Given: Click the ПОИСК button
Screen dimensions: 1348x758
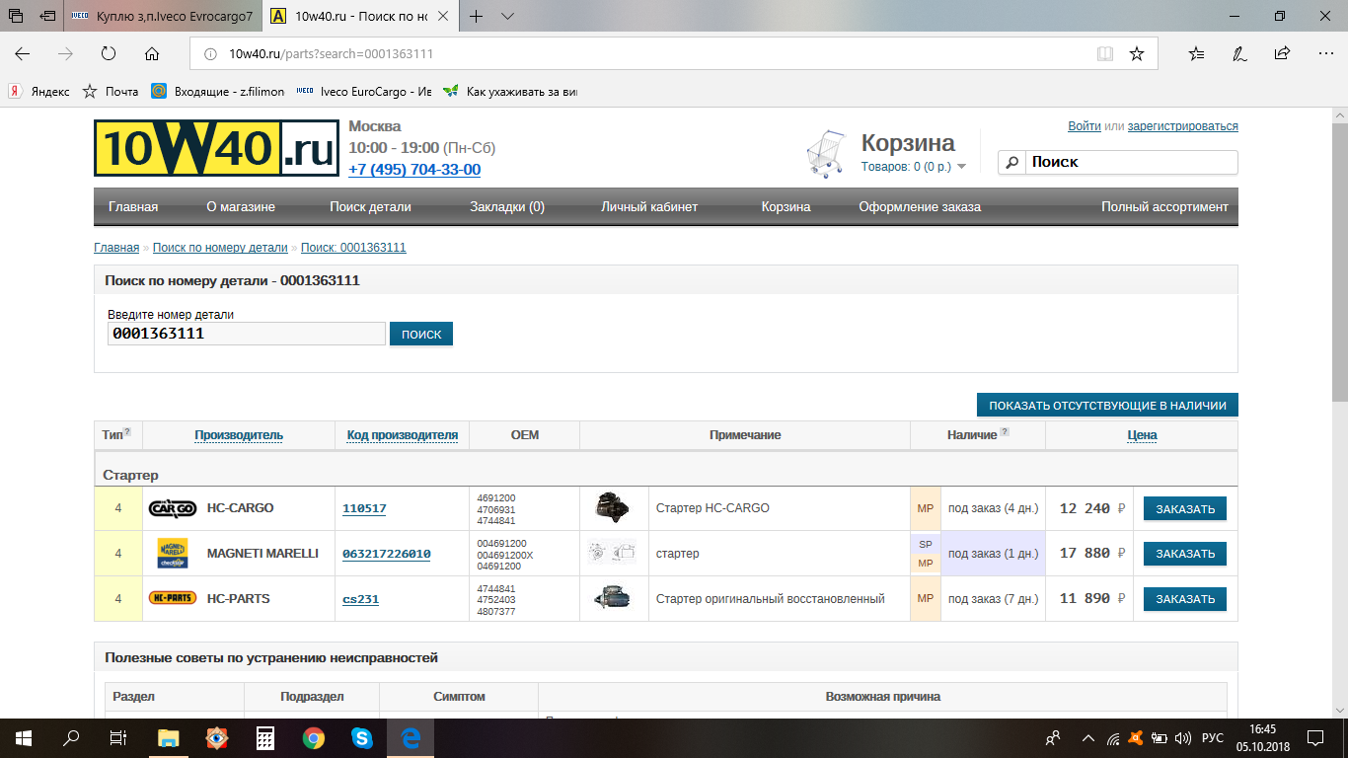Looking at the screenshot, I should (421, 334).
